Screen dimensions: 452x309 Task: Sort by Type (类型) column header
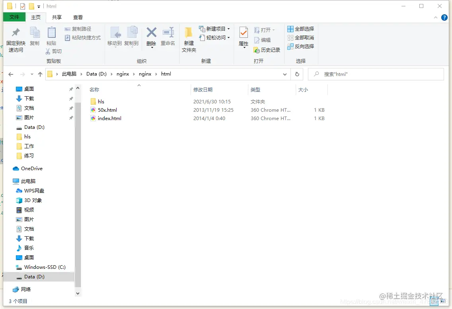[255, 89]
